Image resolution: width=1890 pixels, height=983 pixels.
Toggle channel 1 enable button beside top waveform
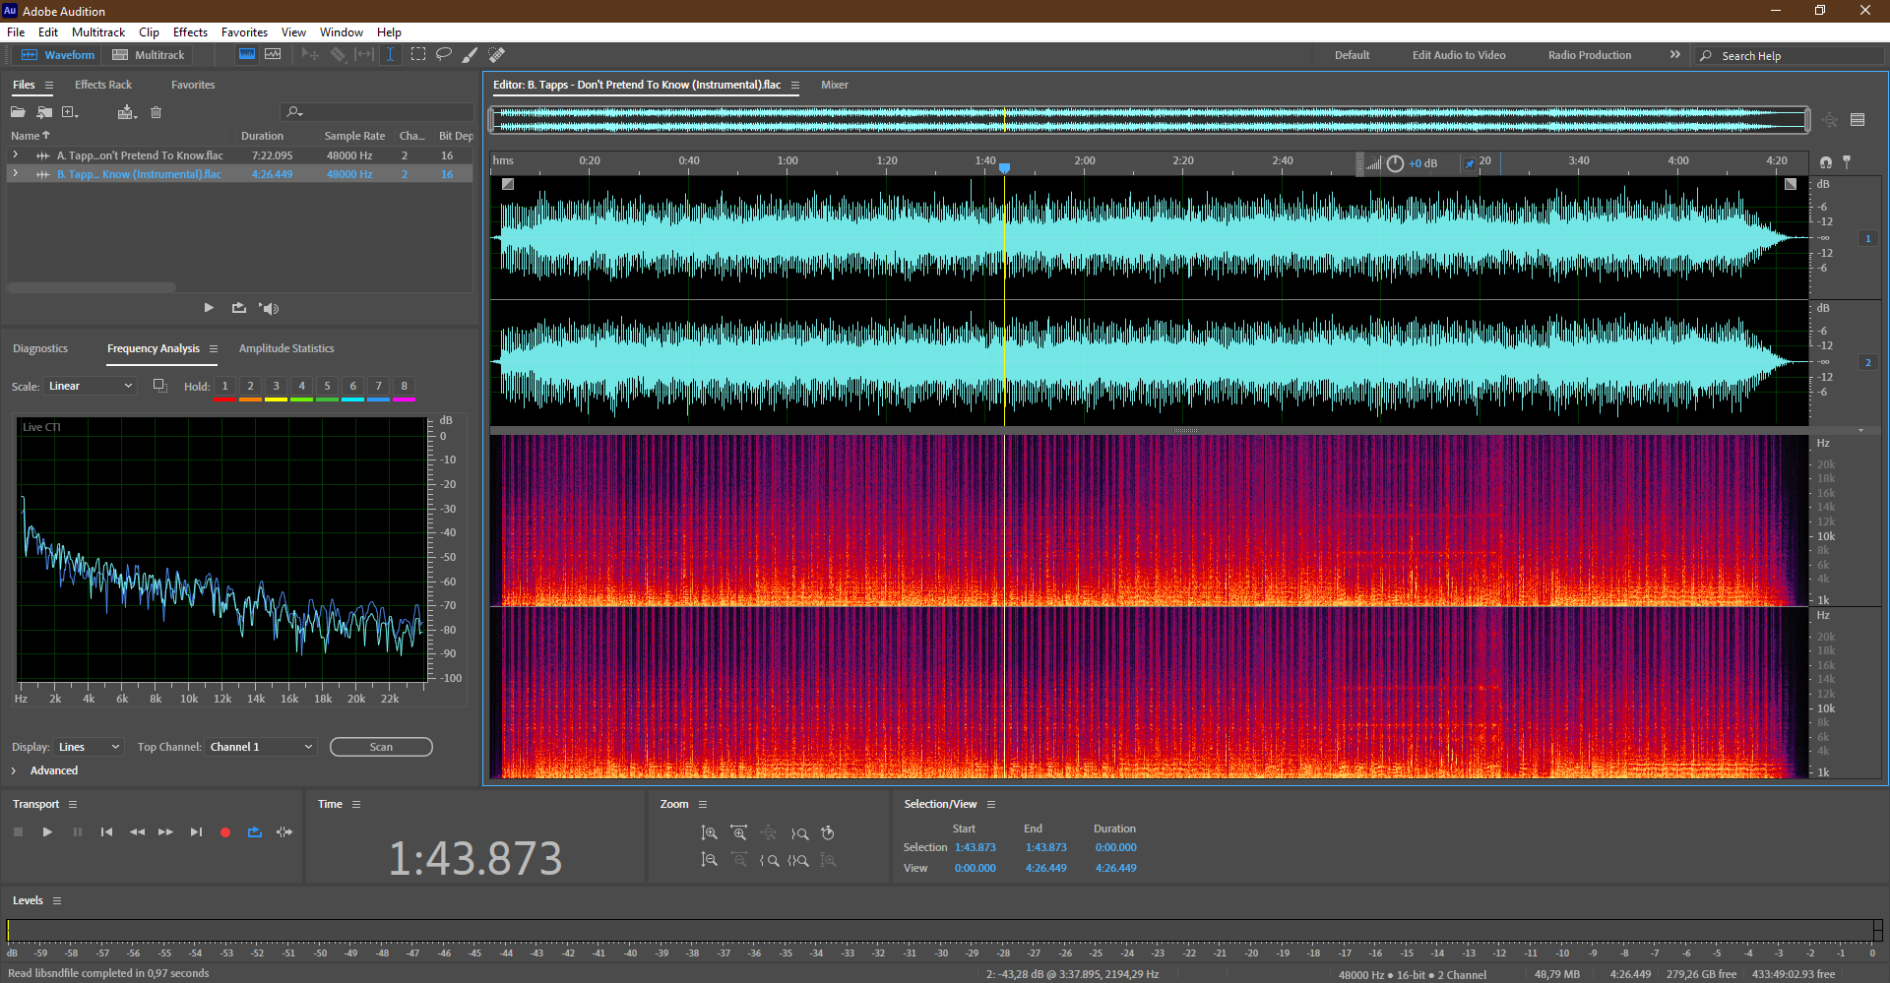pos(1867,238)
